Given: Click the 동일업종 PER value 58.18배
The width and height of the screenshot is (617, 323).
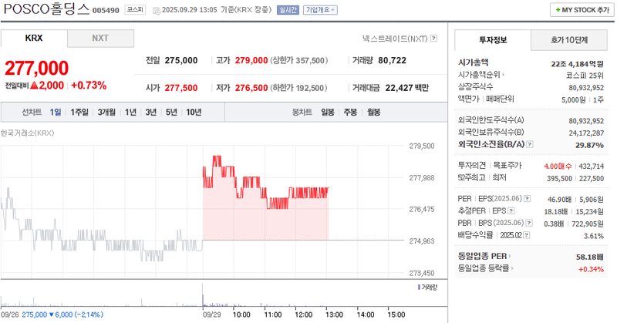Looking at the screenshot, I should click(590, 257).
